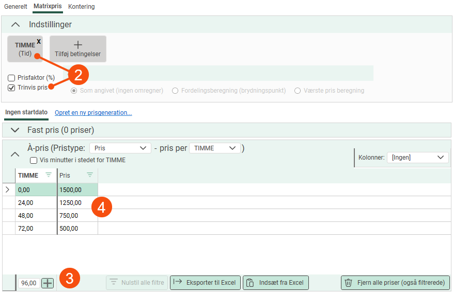Remove the TIMME condition with X
The width and height of the screenshot is (453, 293).
[x=39, y=41]
